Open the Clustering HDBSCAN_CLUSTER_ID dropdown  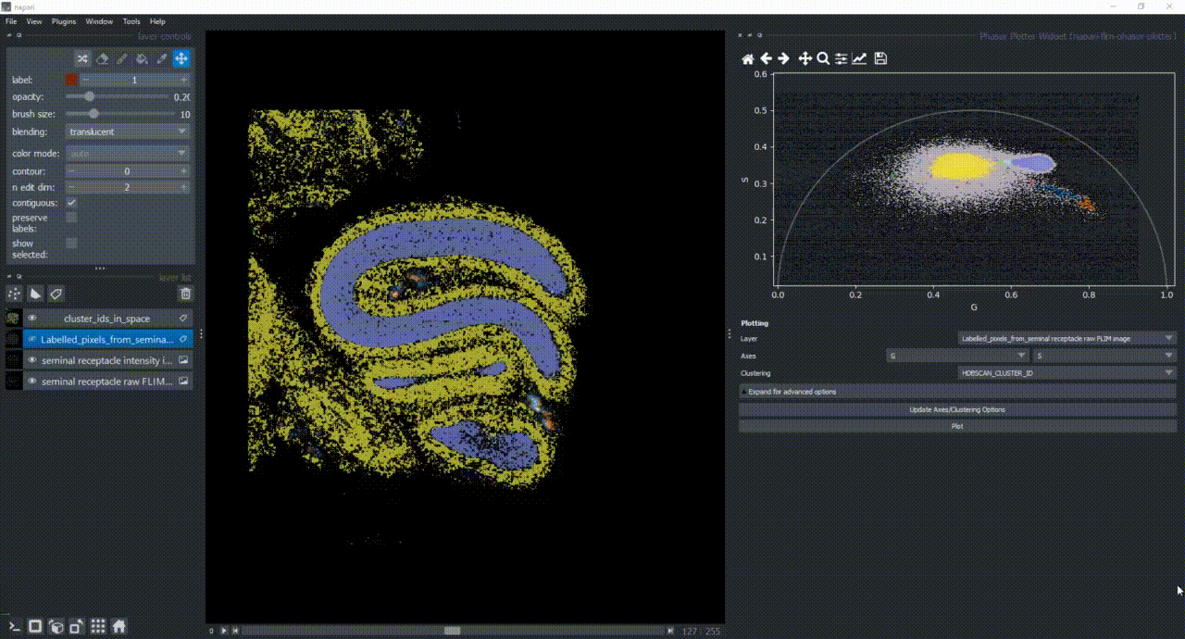click(x=1066, y=372)
